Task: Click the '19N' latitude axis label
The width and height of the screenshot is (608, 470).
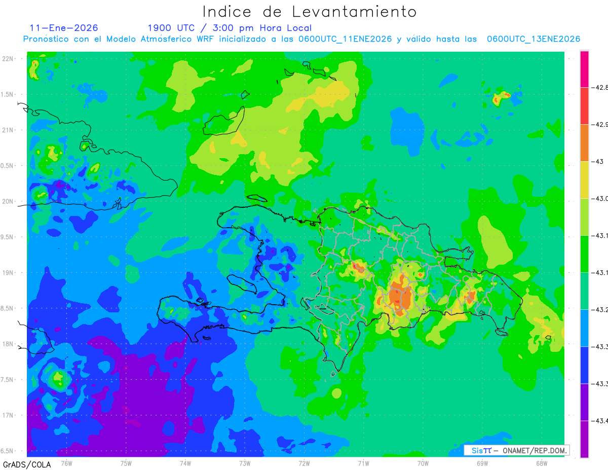Action: coord(8,272)
